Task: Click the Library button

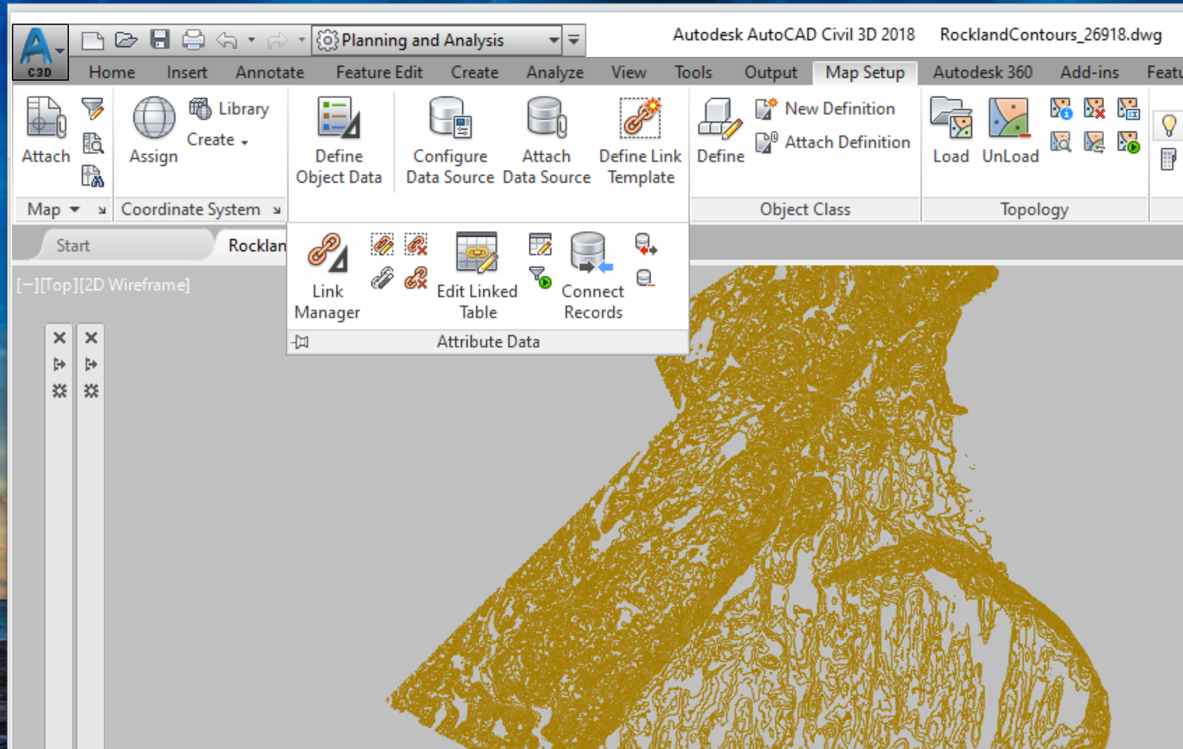Action: (229, 109)
